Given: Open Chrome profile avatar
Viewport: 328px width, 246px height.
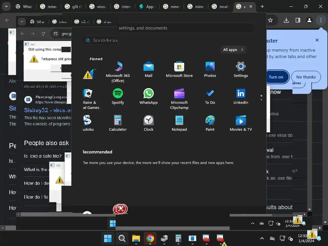Looking at the screenshot, I should pyautogui.click(x=309, y=20).
